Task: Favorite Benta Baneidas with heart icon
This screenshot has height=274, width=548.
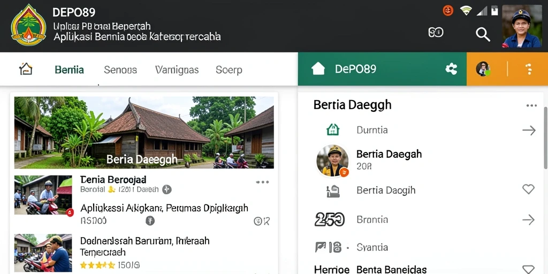Action: tap(528, 269)
